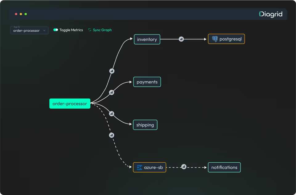Image resolution: width=296 pixels, height=195 pixels.
Task: Expand the order-processor app selector
Action: tap(45, 30)
